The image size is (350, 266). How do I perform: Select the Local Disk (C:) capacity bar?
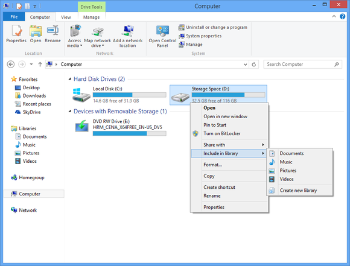click(x=130, y=95)
